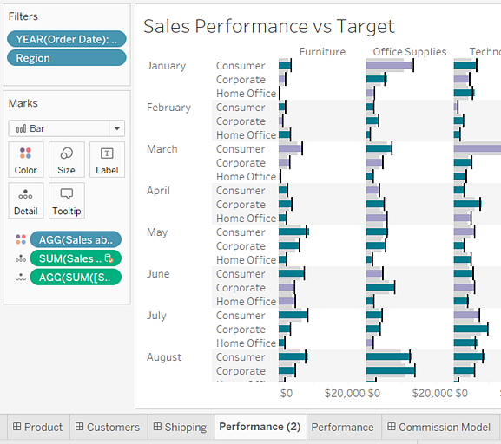
Task: Click color icon beside AGG(Sales ab.. pill
Action: [21, 239]
